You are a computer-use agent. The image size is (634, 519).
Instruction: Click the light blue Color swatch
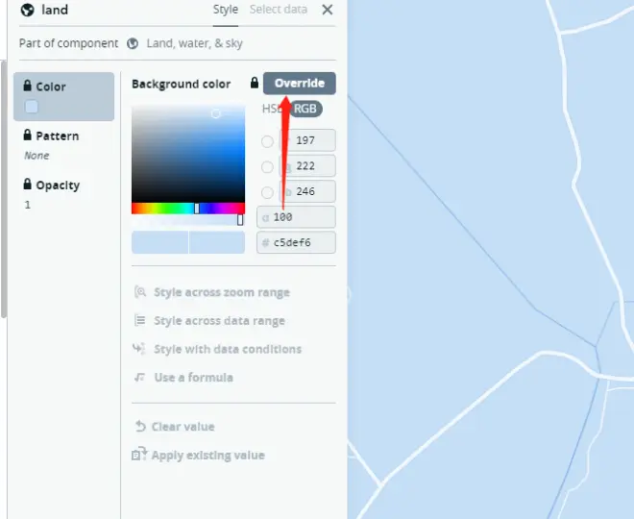click(x=32, y=107)
